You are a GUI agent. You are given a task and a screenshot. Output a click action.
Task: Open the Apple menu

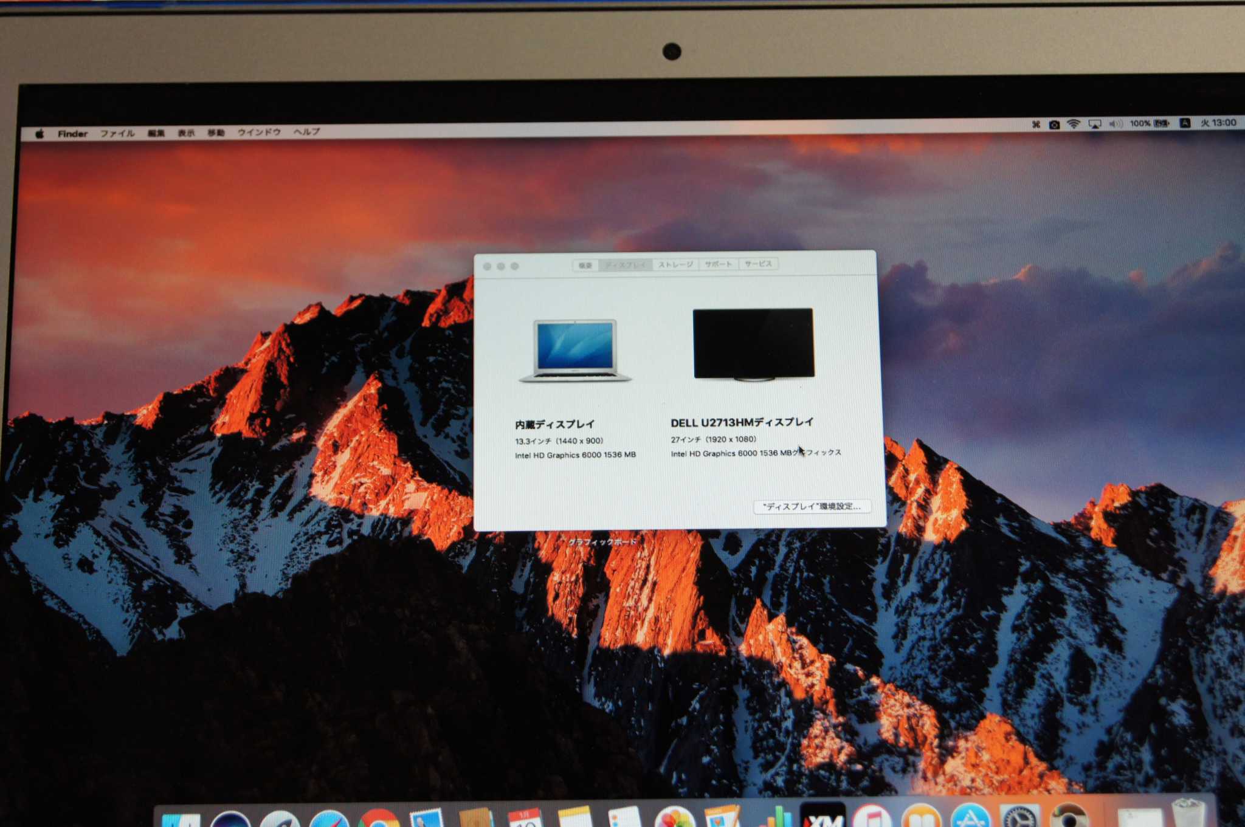pyautogui.click(x=40, y=134)
